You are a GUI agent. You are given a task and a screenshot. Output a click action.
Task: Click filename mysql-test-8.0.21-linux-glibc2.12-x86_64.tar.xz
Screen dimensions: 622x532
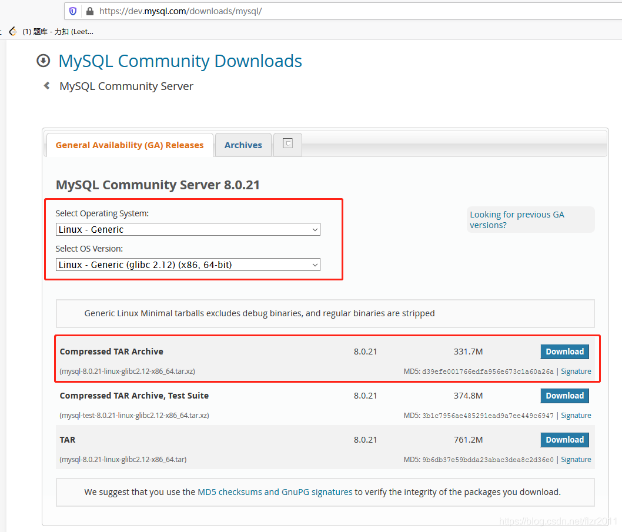134,416
